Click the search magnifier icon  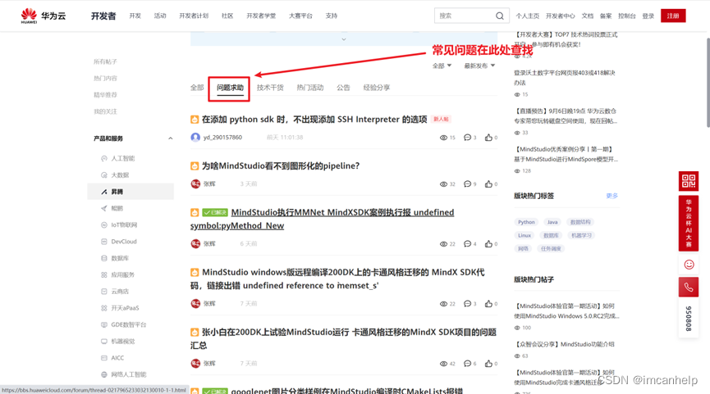(499, 16)
